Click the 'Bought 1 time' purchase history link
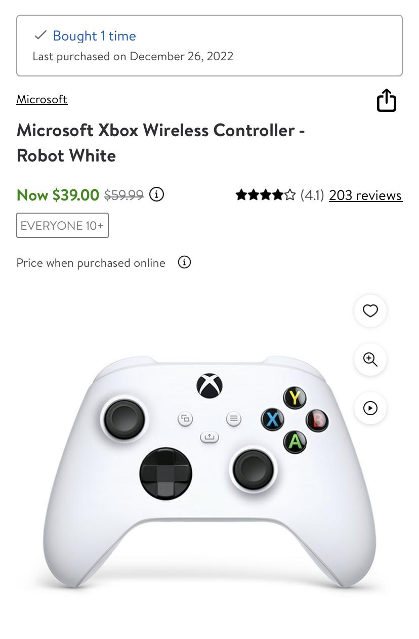 point(94,36)
